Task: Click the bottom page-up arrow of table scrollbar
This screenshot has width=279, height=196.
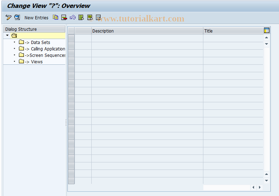Action: (x=267, y=174)
